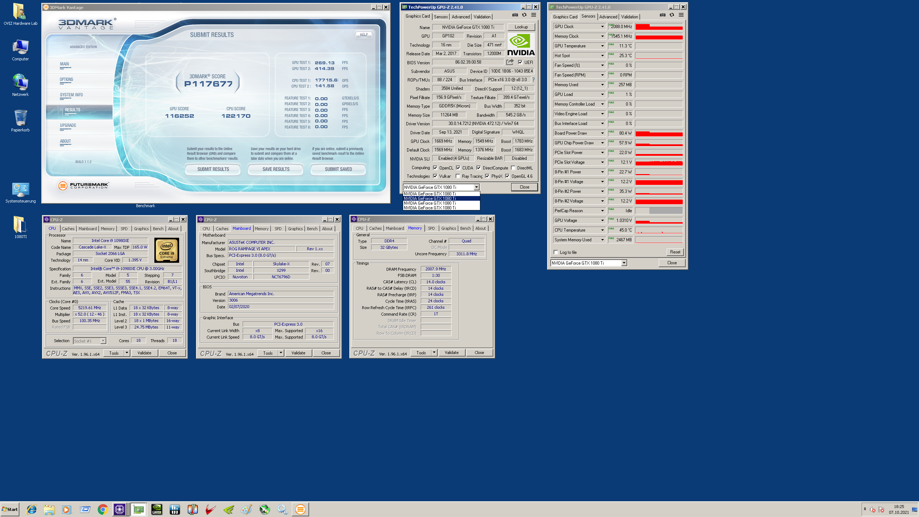Click Reset button in GPU-Z Sensors
The width and height of the screenshot is (919, 517).
[x=675, y=252]
